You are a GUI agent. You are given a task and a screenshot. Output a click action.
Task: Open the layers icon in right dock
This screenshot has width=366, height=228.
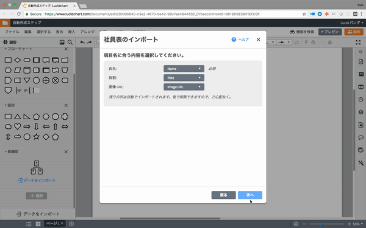coord(361,112)
